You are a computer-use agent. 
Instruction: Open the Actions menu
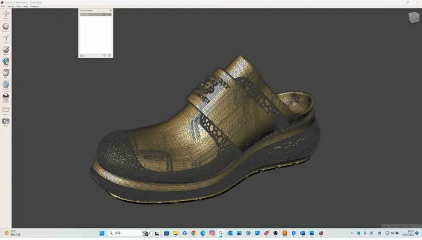(x=10, y=6)
